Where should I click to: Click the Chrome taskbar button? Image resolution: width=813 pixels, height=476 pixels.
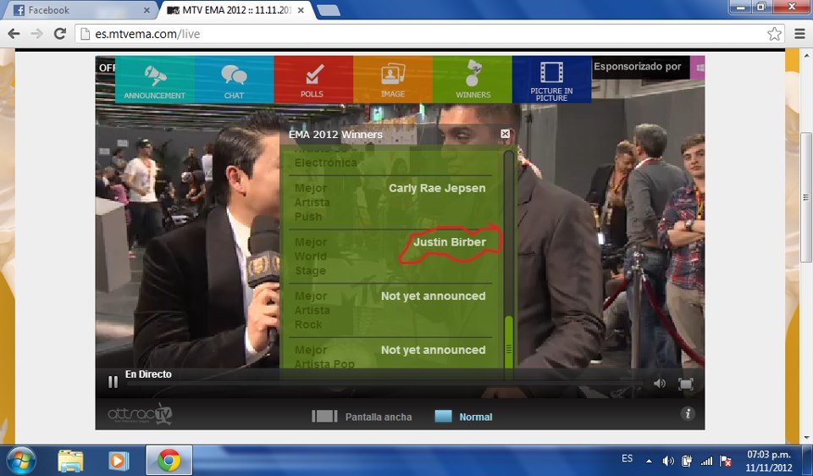169,461
